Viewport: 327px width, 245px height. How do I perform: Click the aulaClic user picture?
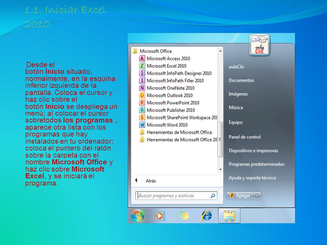pyautogui.click(x=260, y=45)
